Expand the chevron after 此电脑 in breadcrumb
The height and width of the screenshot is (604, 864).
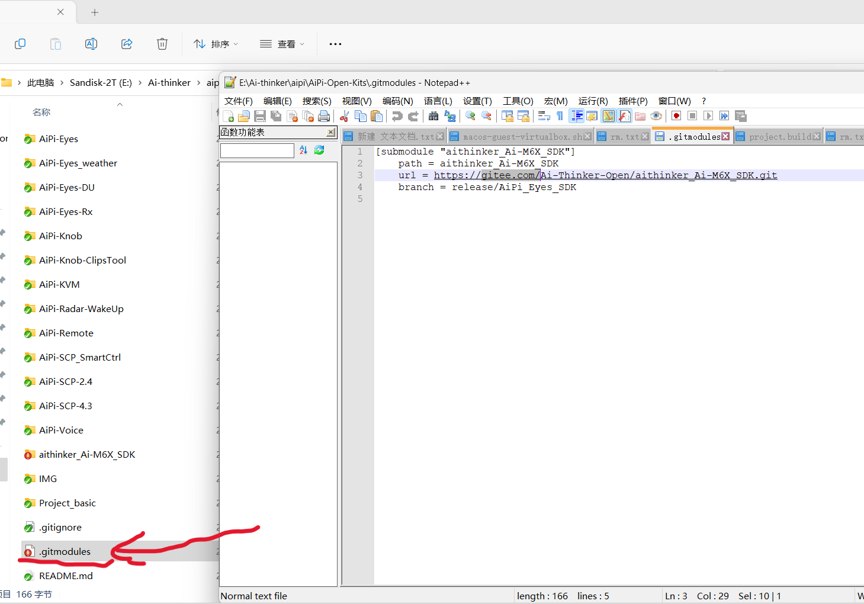[62, 83]
